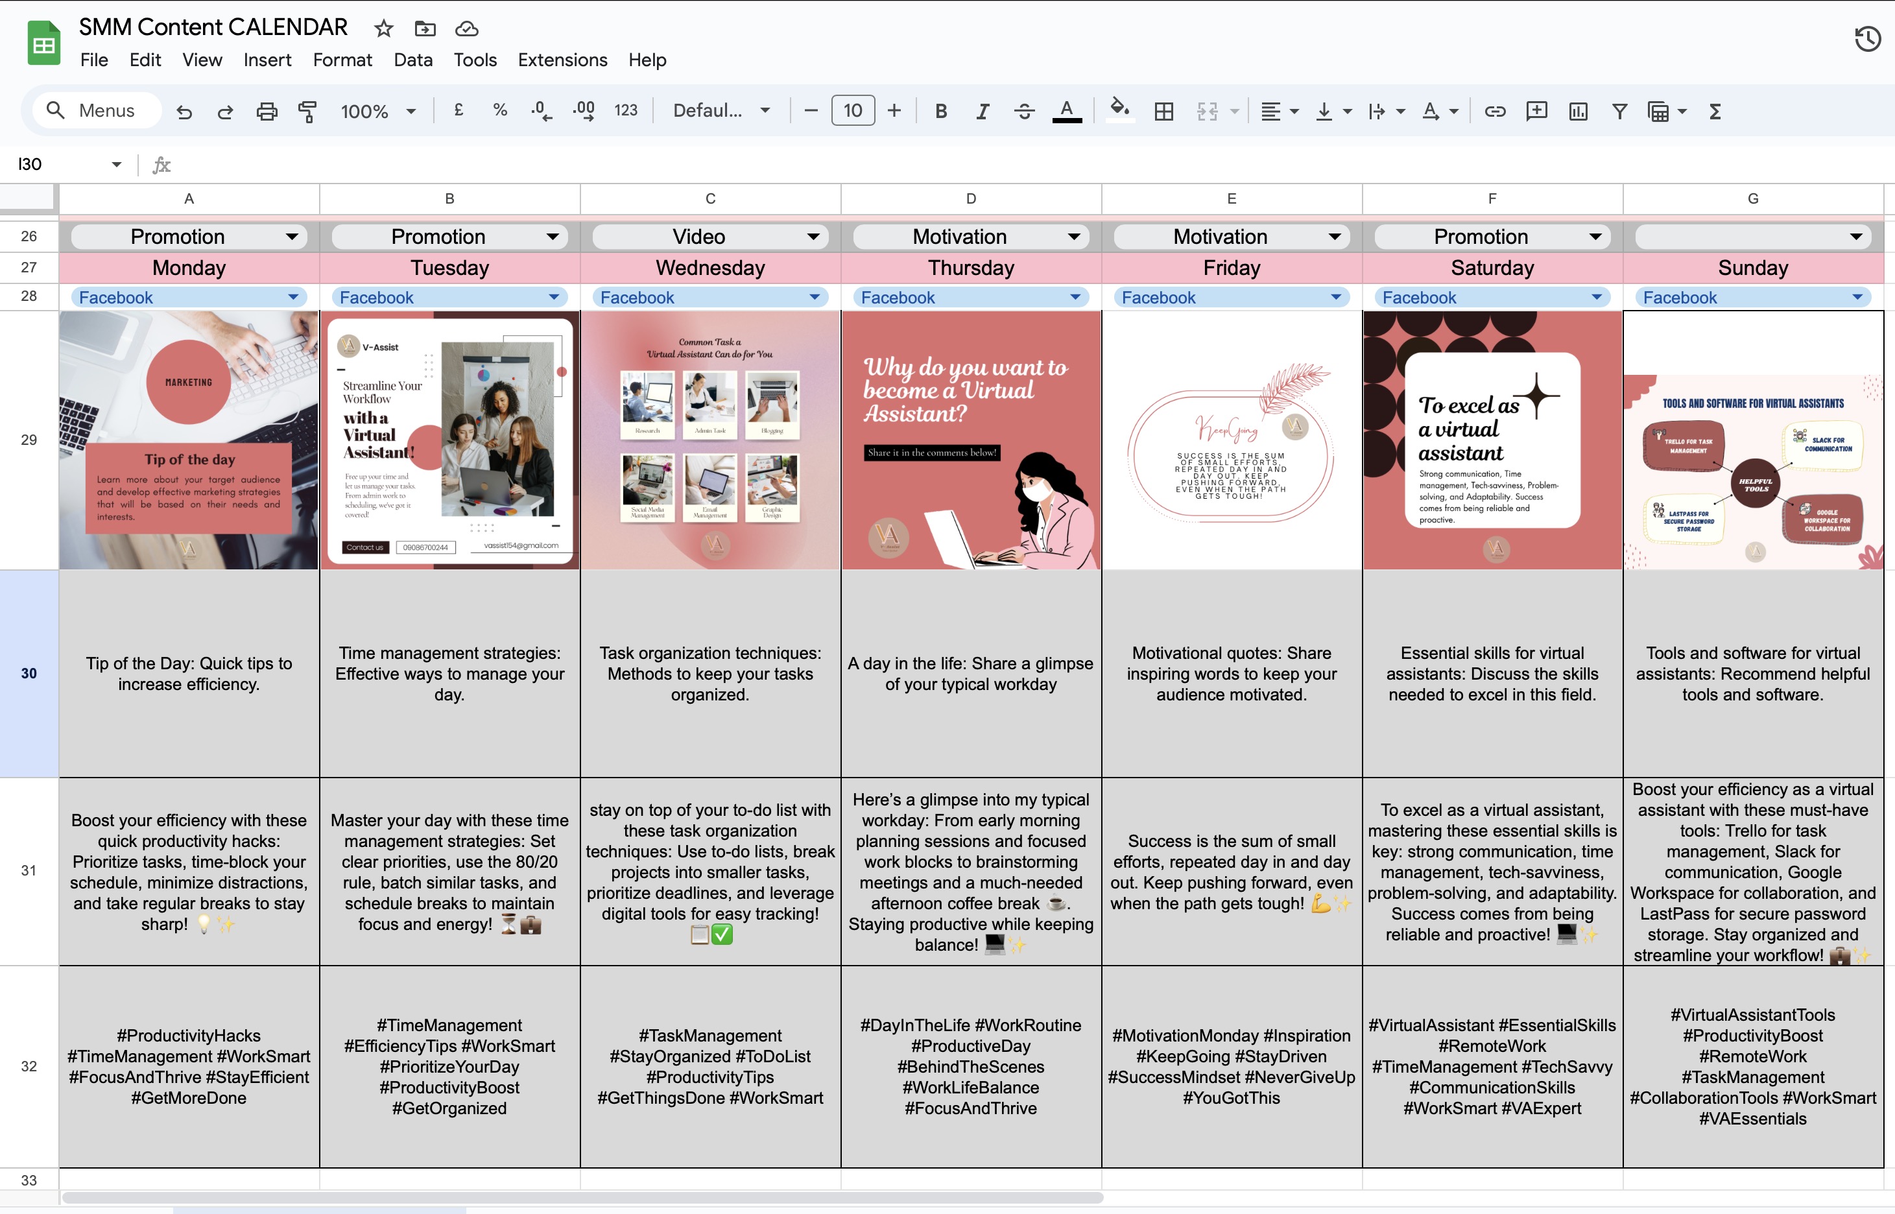
Task: Toggle bold formatting
Action: click(x=940, y=111)
